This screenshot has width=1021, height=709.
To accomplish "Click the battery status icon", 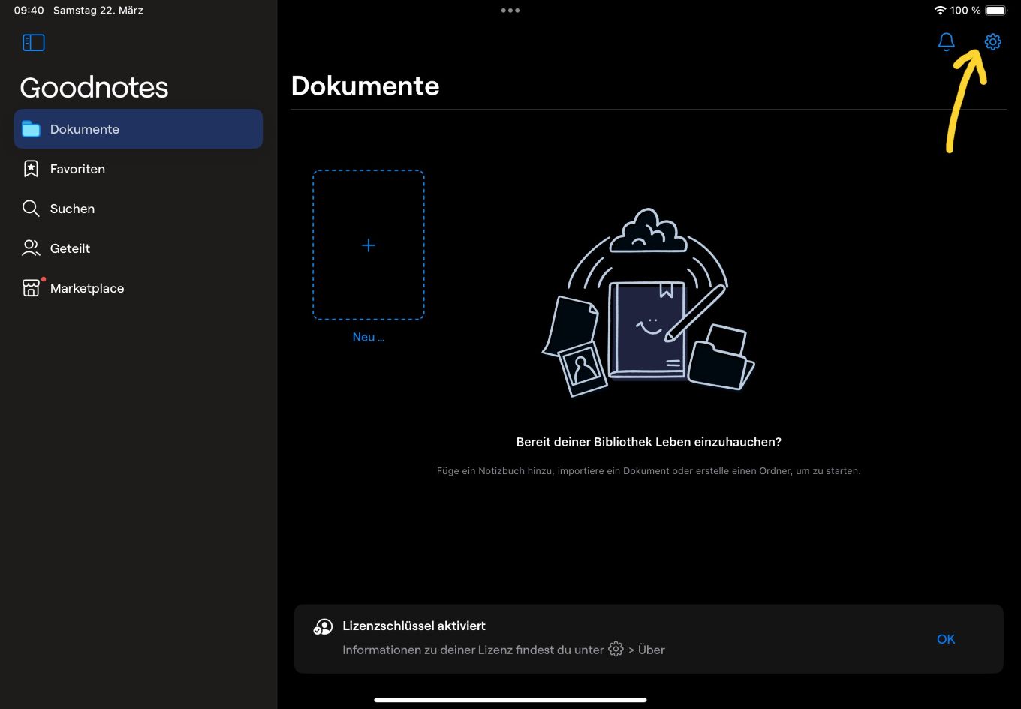I will pos(996,11).
